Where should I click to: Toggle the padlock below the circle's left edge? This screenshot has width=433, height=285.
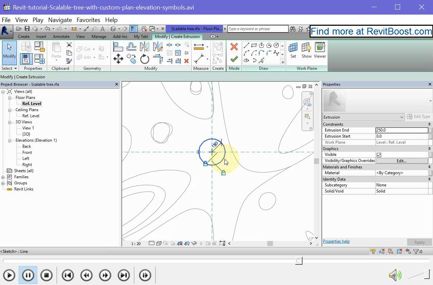coord(205,164)
